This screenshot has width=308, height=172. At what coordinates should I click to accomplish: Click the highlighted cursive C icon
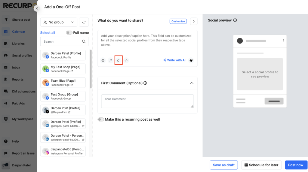[119, 60]
